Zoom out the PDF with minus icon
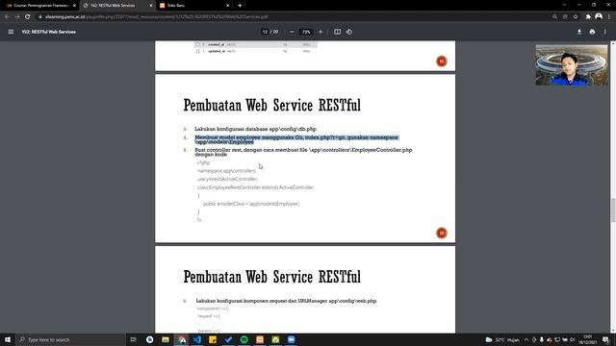The image size is (616, 346). coord(292,32)
